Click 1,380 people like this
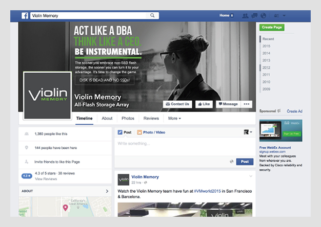Image resolution: width=321 pixels, height=227 pixels. 51,134
